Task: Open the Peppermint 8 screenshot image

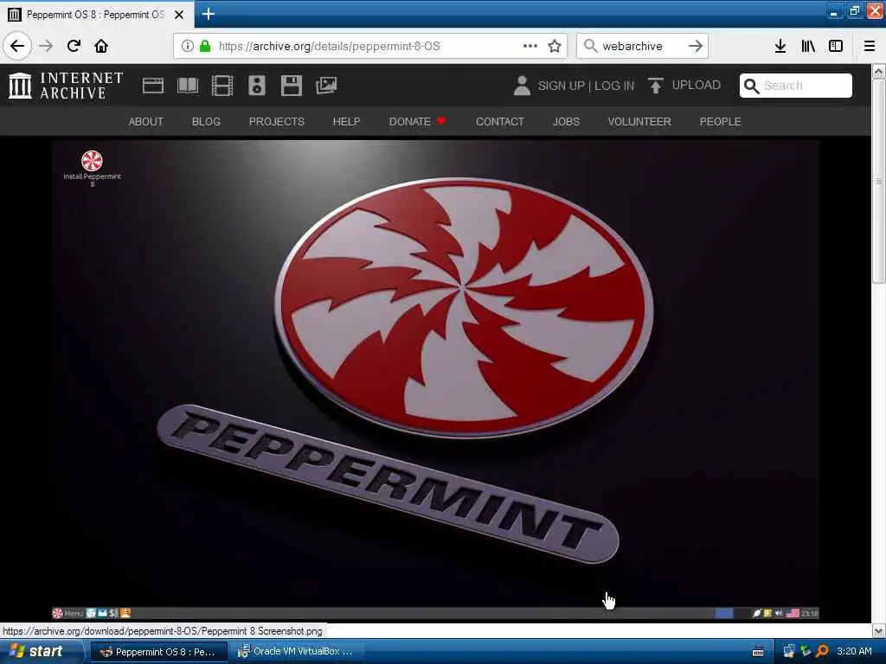Action: tap(435, 380)
